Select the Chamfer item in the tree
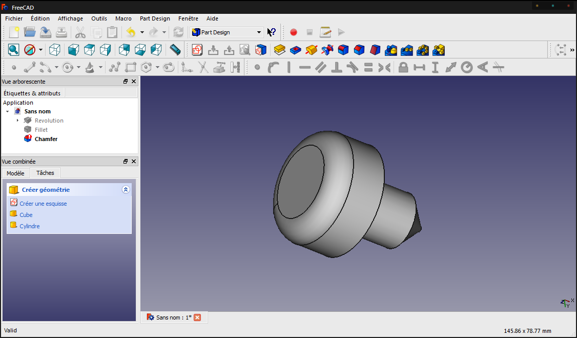 click(x=46, y=139)
